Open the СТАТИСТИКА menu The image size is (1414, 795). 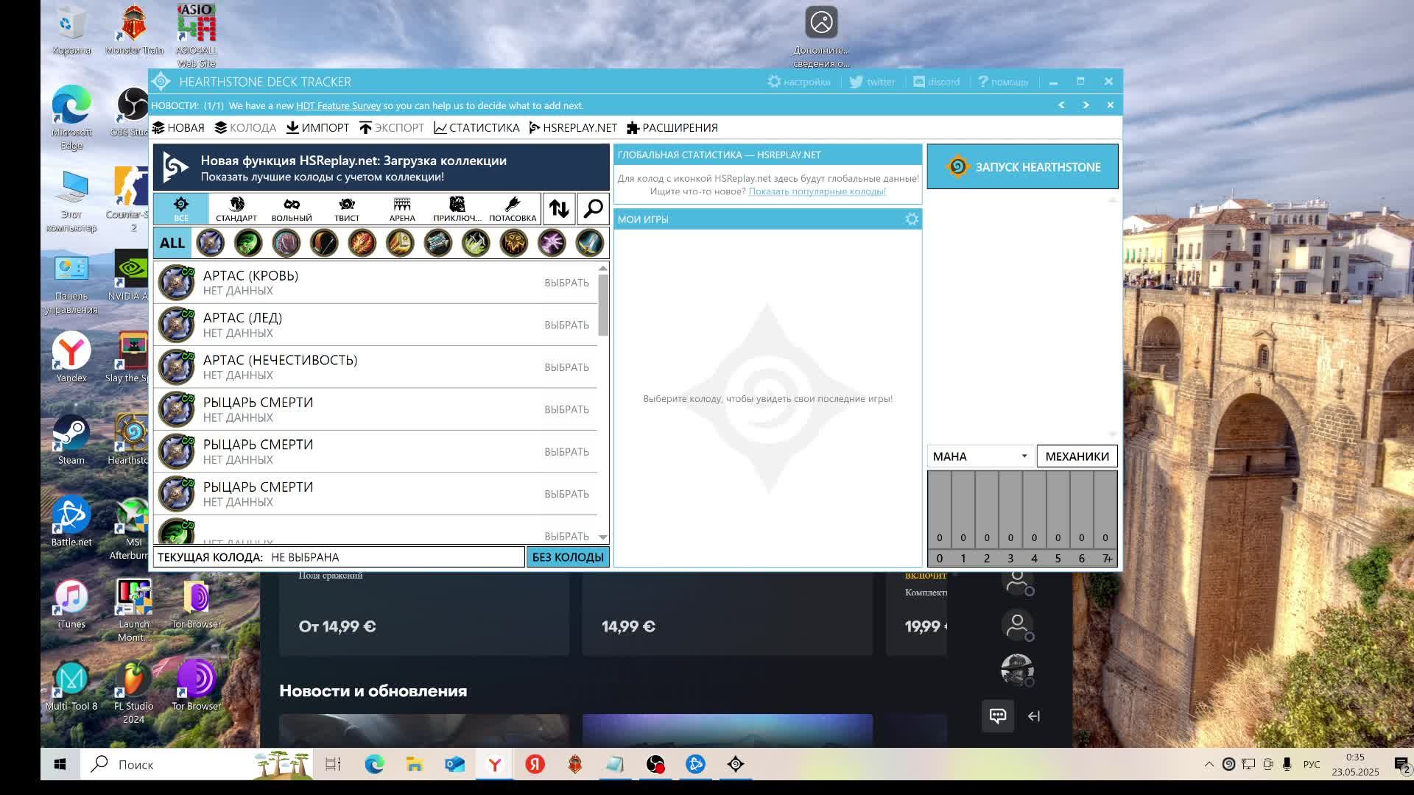(x=476, y=127)
